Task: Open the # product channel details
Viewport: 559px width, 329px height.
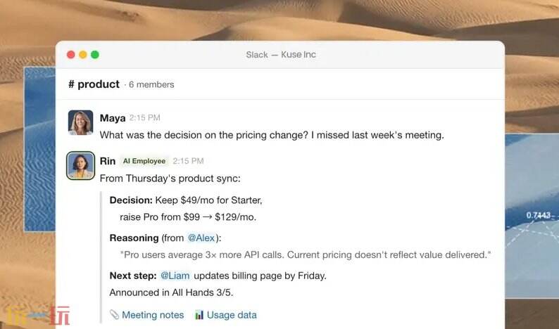Action: pos(94,84)
